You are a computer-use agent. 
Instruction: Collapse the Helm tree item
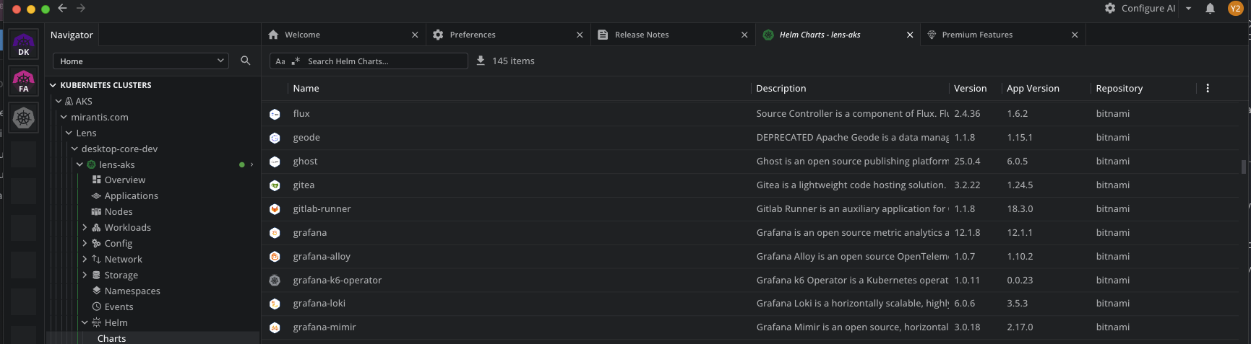click(x=85, y=322)
